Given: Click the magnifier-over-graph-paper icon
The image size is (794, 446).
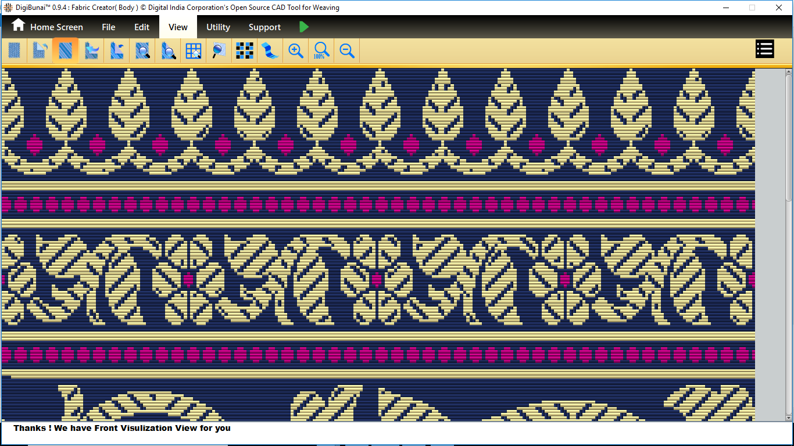Looking at the screenshot, I should tap(219, 51).
